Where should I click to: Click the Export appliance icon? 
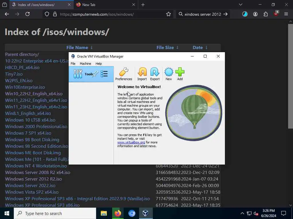coord(155,74)
